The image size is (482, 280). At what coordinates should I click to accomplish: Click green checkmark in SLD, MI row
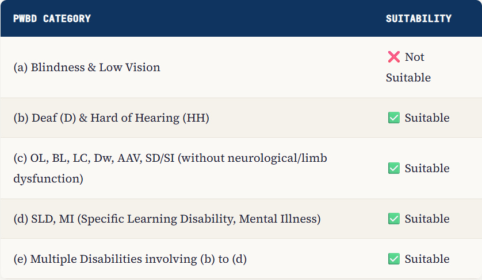394,219
